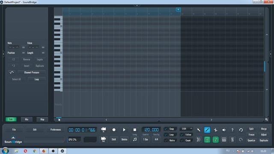Viewport: 274px width, 154px height.
Task: Click the horizontal scrollbar right arrow
Action: pos(211,120)
